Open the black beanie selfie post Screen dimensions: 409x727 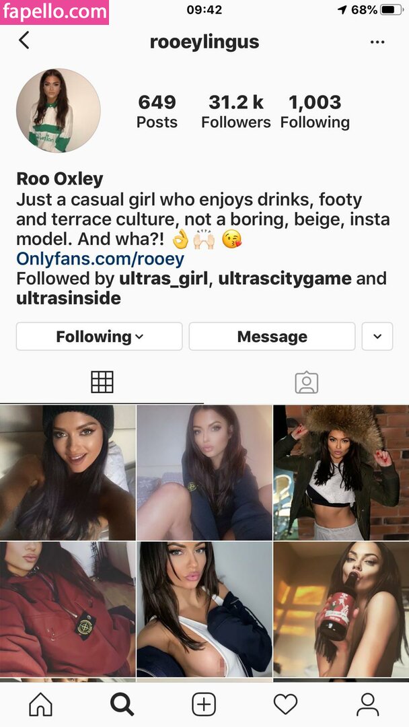pos(68,473)
